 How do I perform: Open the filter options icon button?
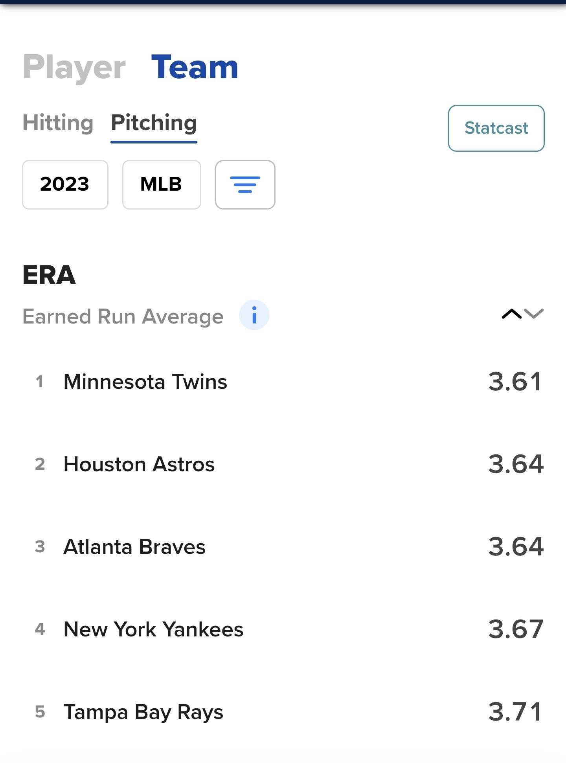point(245,185)
